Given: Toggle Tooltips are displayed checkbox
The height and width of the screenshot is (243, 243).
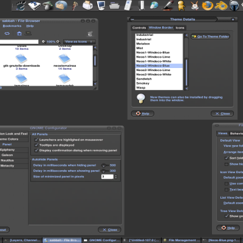Looking at the screenshot, I should [x=36, y=145].
